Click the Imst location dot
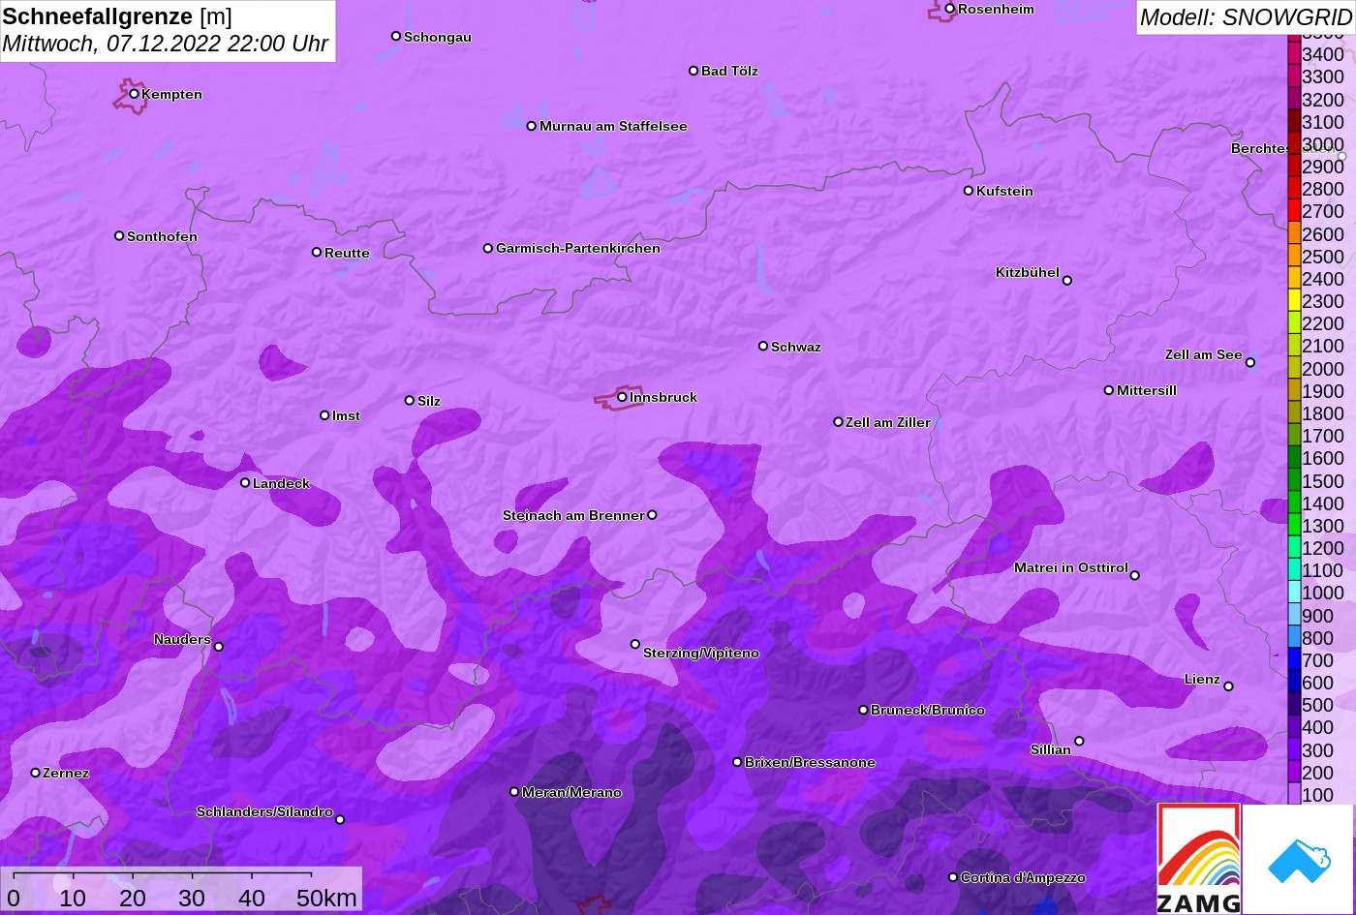Screen dimensions: 1356x915 pyautogui.click(x=324, y=415)
